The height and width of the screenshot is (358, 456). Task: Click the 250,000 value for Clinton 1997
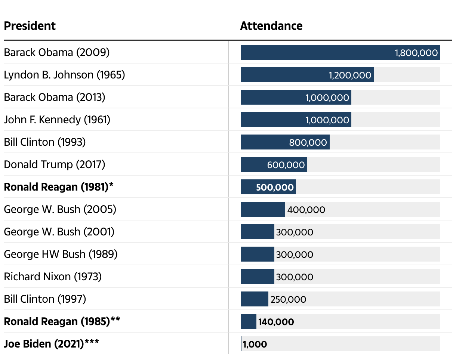coord(288,299)
